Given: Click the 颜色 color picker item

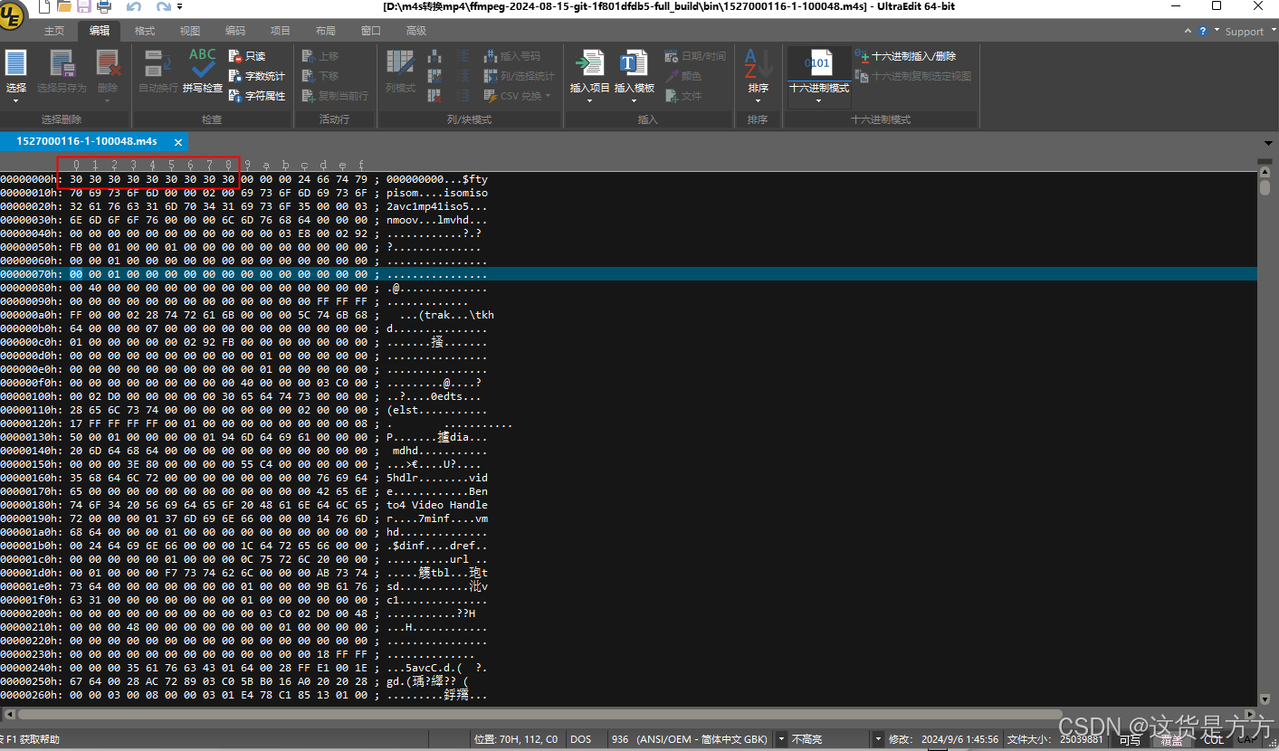Looking at the screenshot, I should click(683, 76).
